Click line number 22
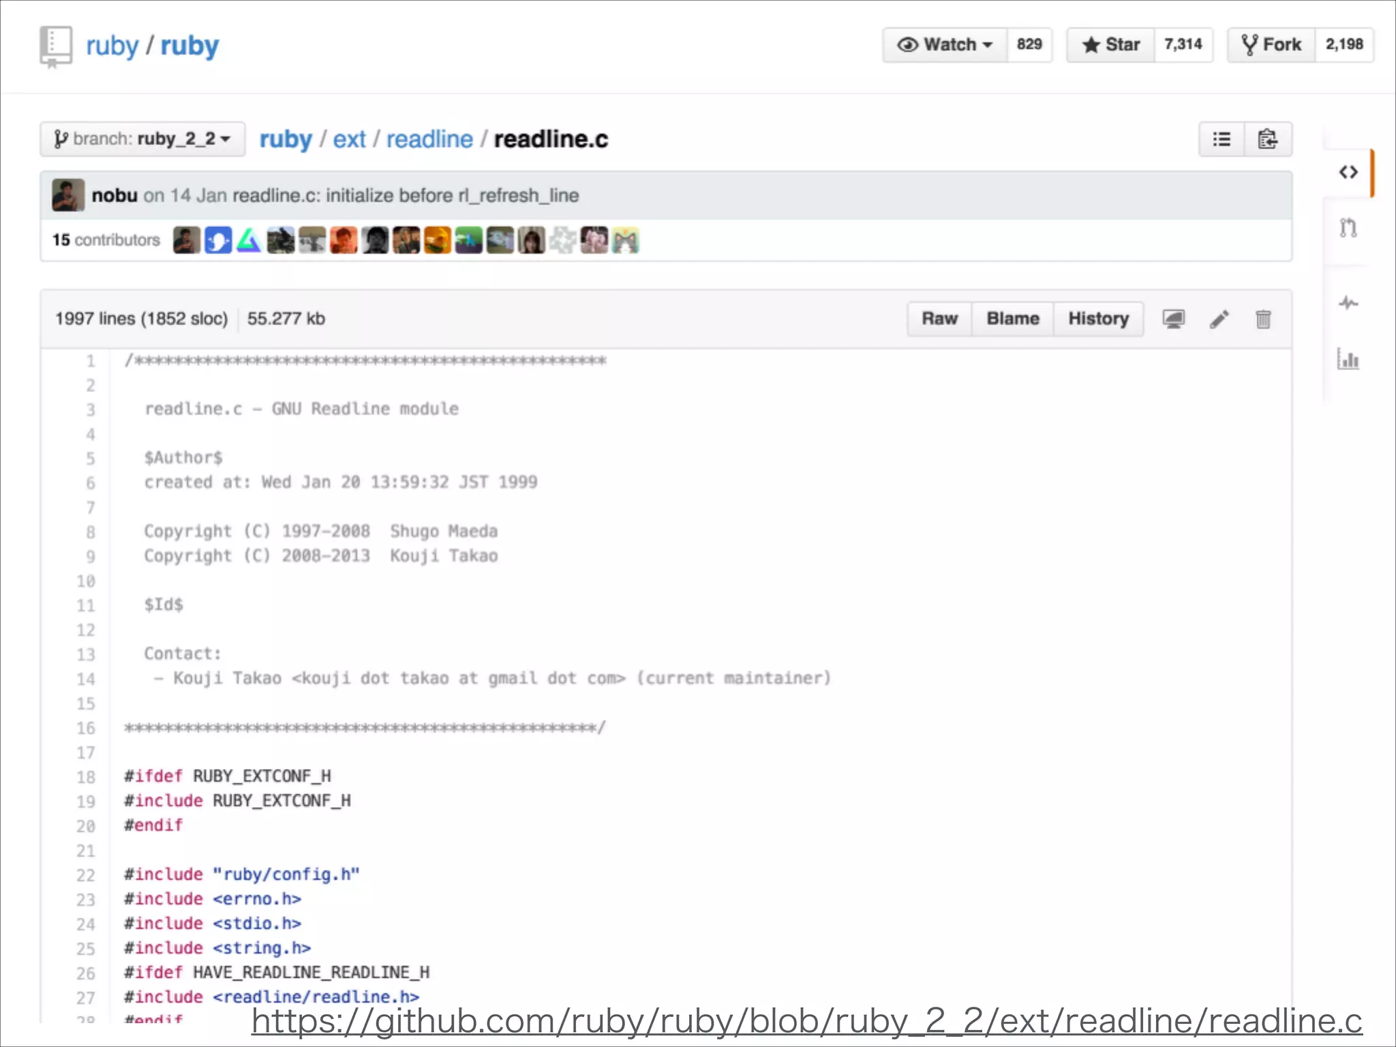 [85, 875]
